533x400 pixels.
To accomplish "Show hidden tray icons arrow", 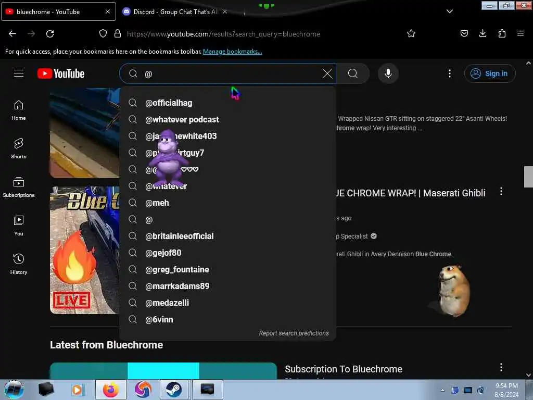I will point(442,391).
